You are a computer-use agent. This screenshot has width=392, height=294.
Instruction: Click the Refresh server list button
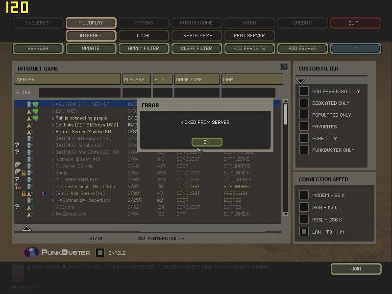(38, 48)
